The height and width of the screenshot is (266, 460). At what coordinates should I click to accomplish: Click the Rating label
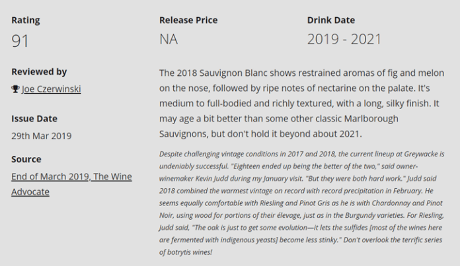coord(26,20)
